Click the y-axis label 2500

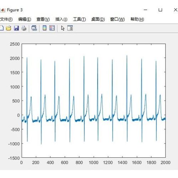point(15,44)
